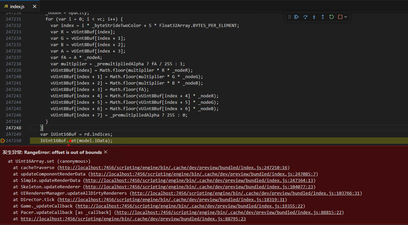Click on 'iUint16Buf.set(model.iData);' code line
Screen dimensions: 408x225
[x=76, y=141]
